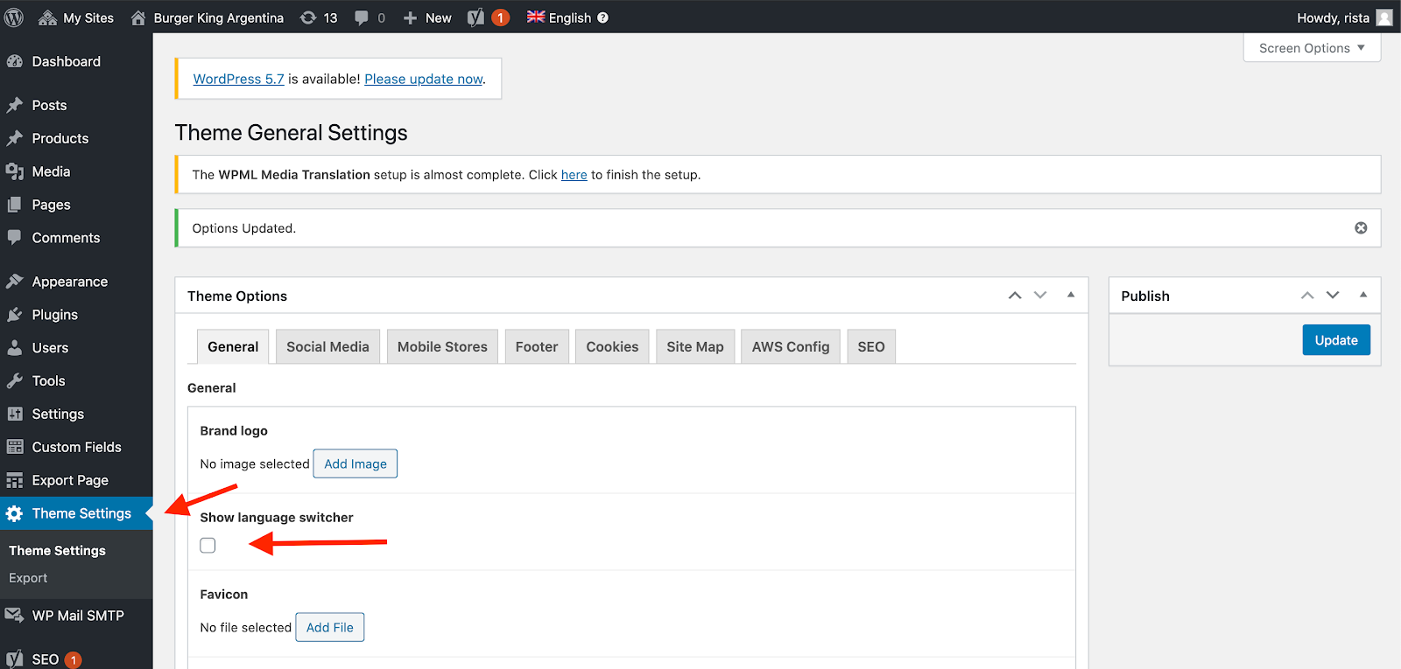Click the Yoast notification count badge
The height and width of the screenshot is (669, 1401).
500,17
